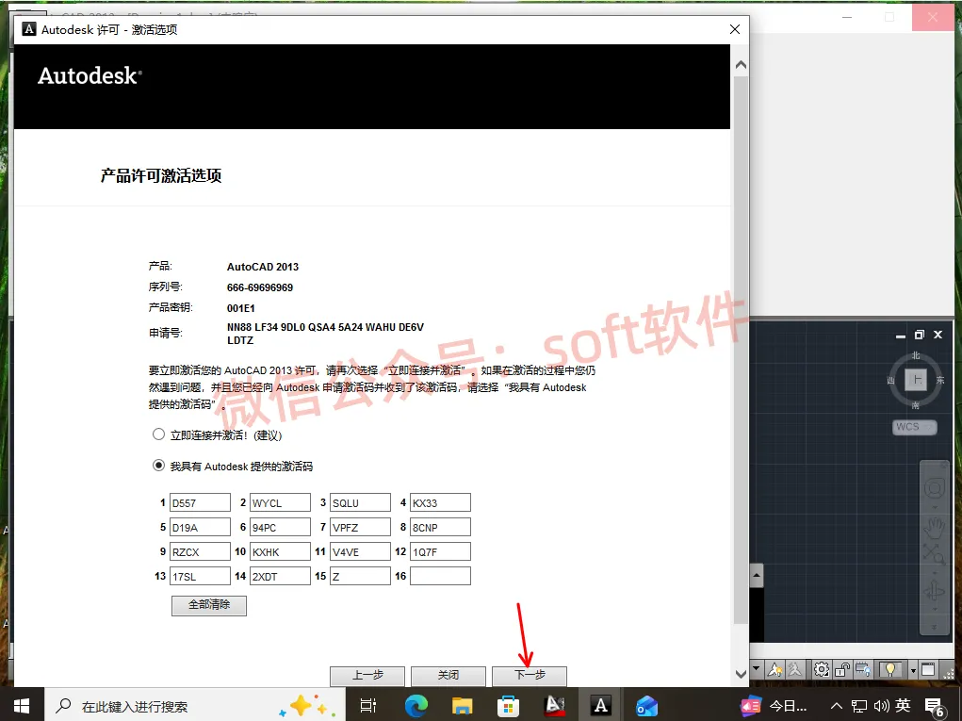Screen dimensions: 962x721
Task: Open Microsoft Store from taskbar
Action: (508, 706)
